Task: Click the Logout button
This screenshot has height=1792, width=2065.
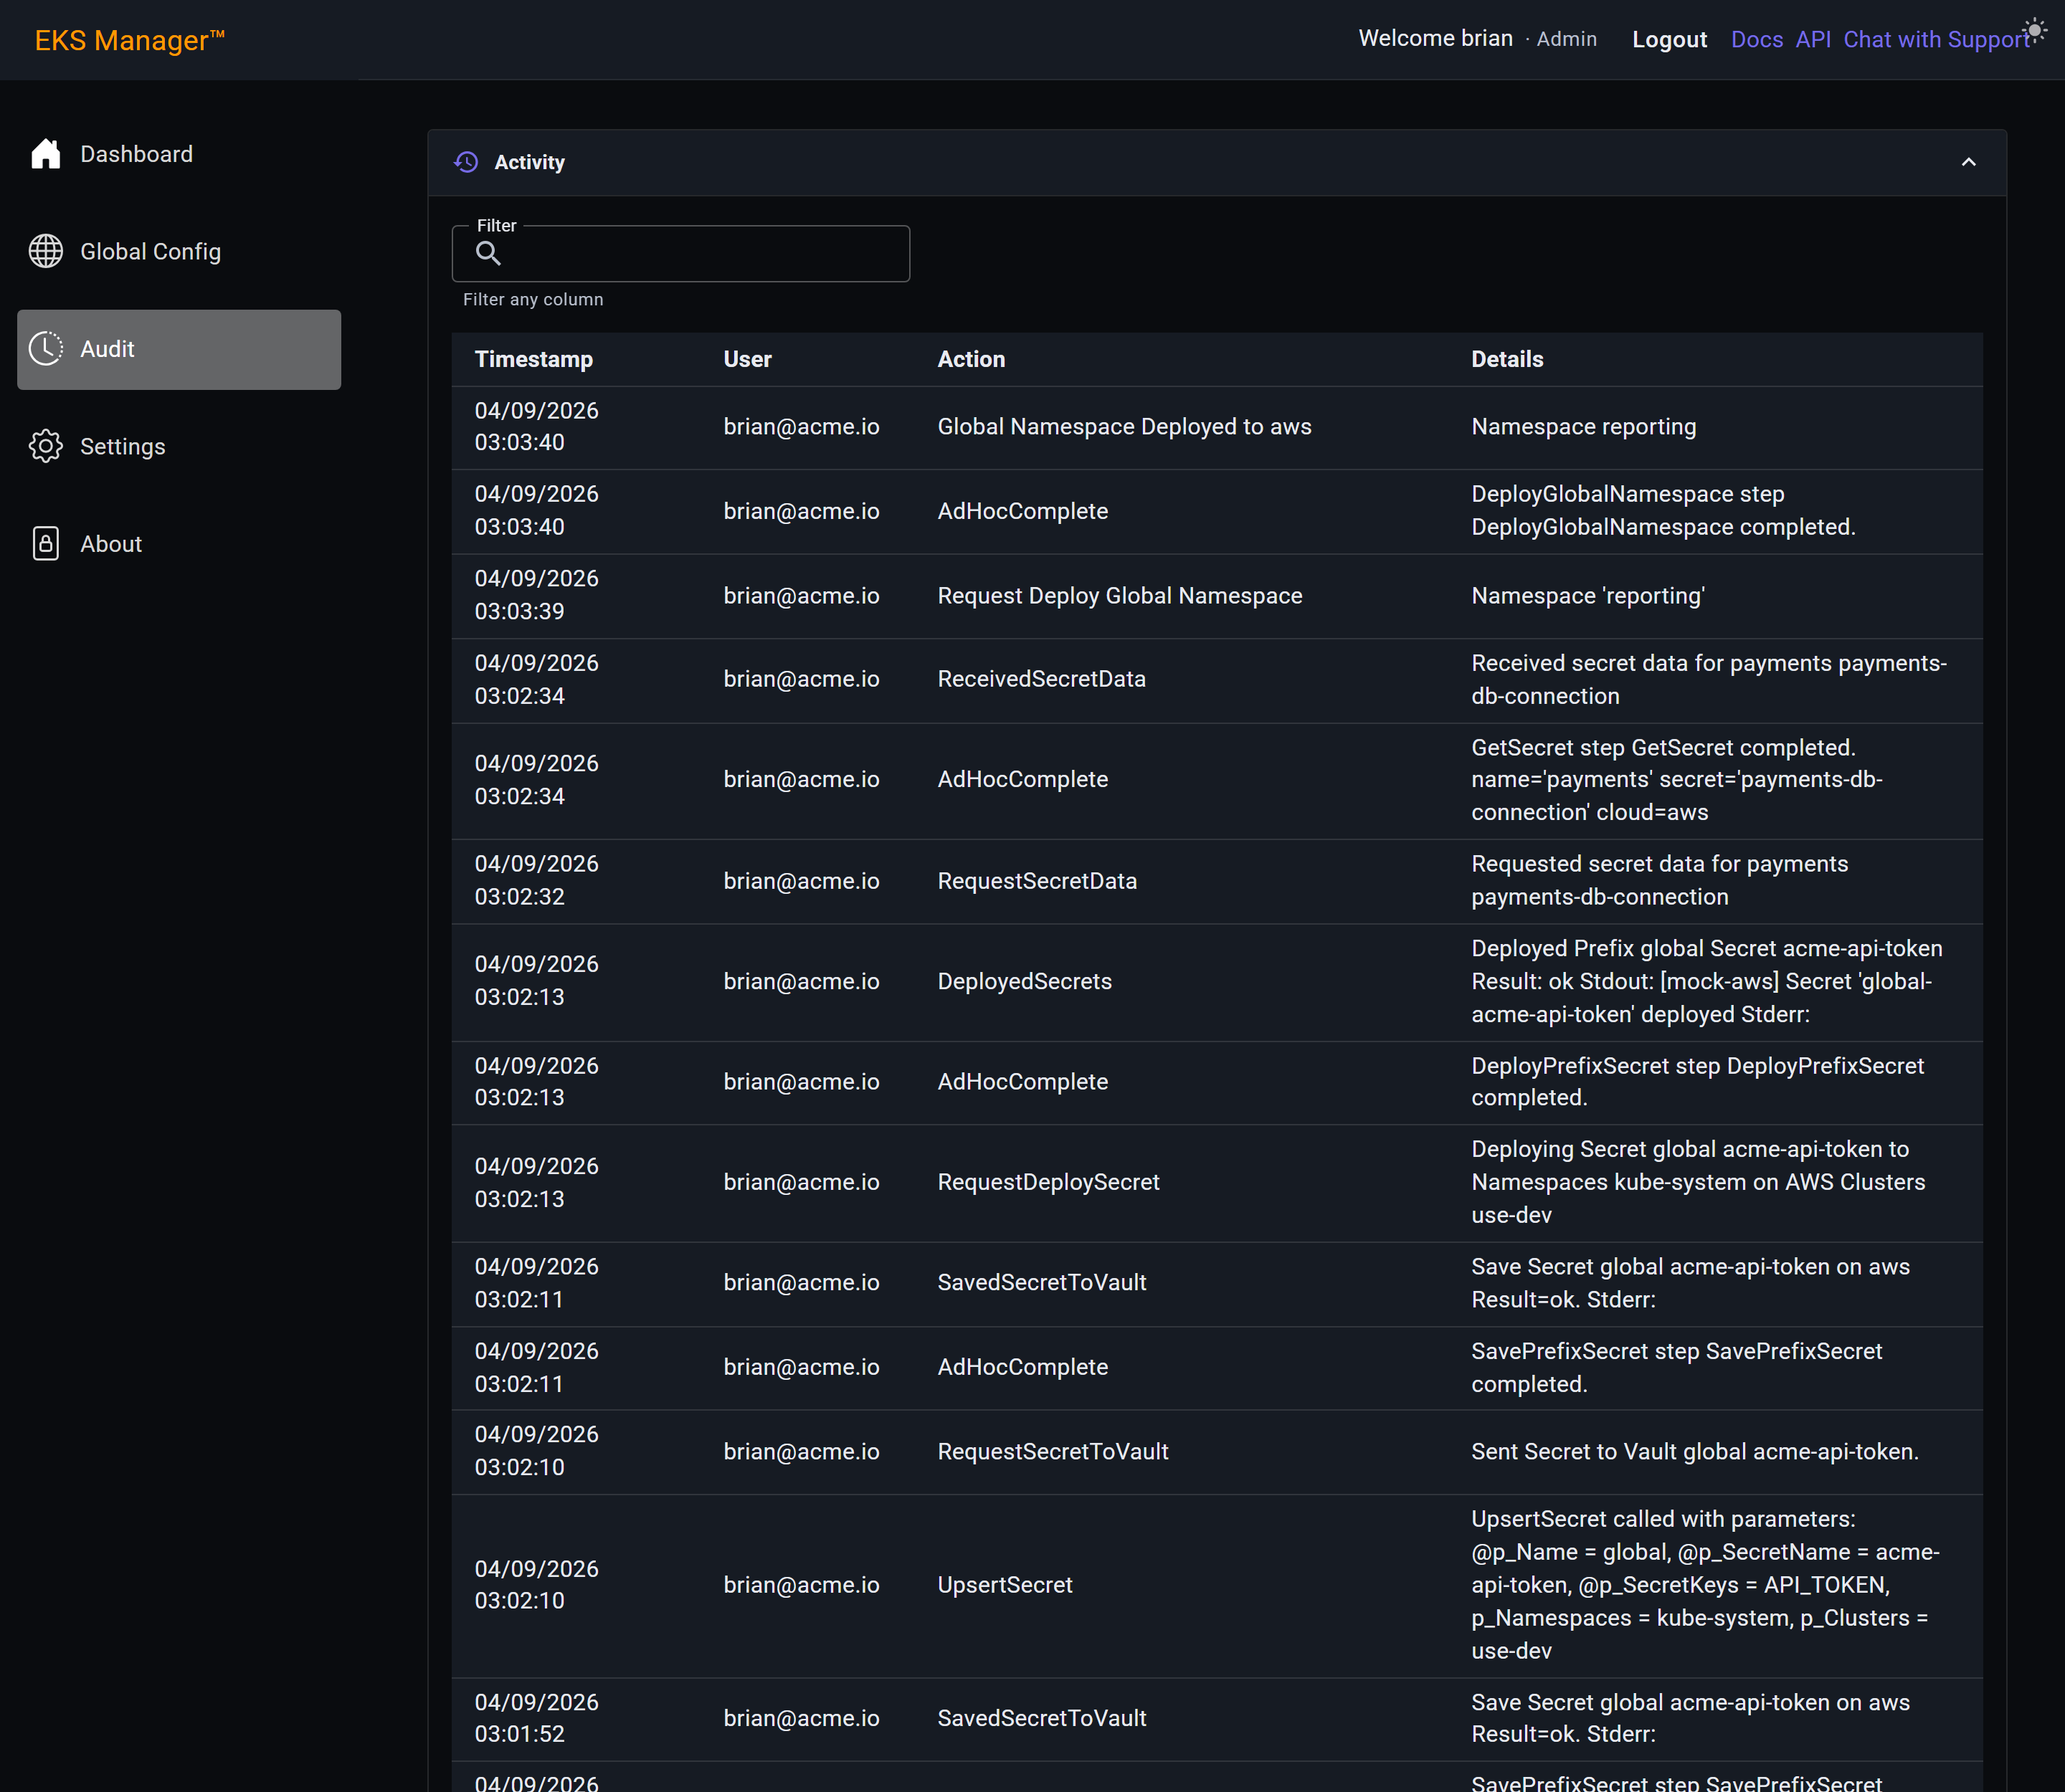Action: (x=1668, y=39)
